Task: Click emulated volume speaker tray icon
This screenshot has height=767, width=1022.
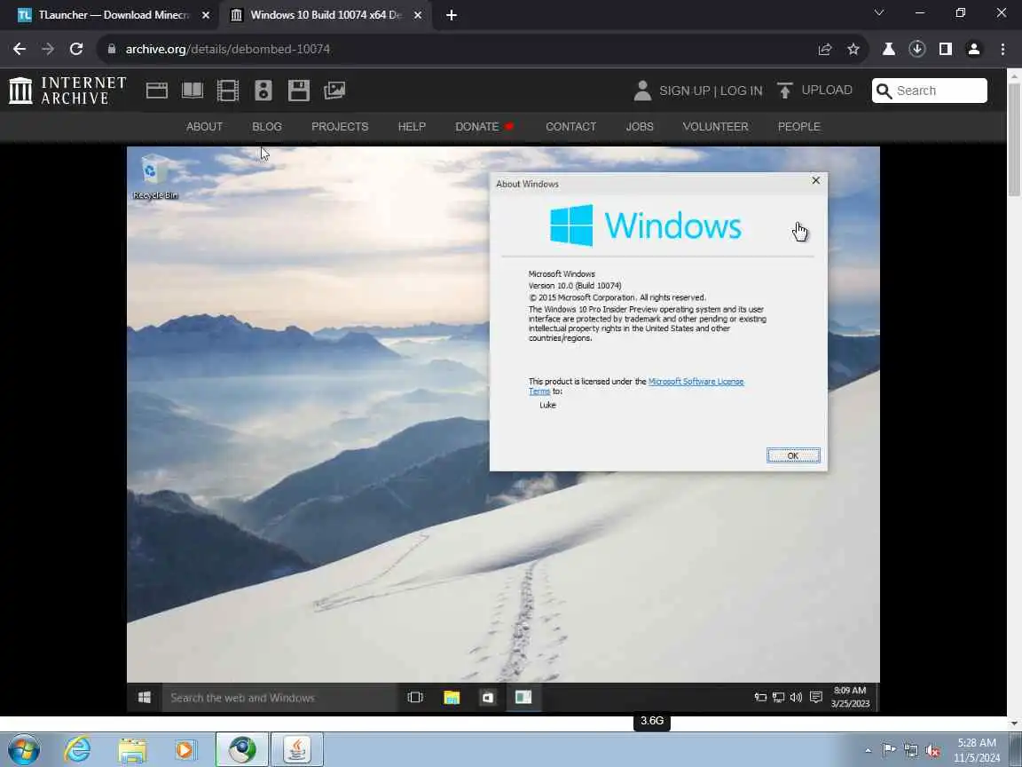Action: [796, 697]
